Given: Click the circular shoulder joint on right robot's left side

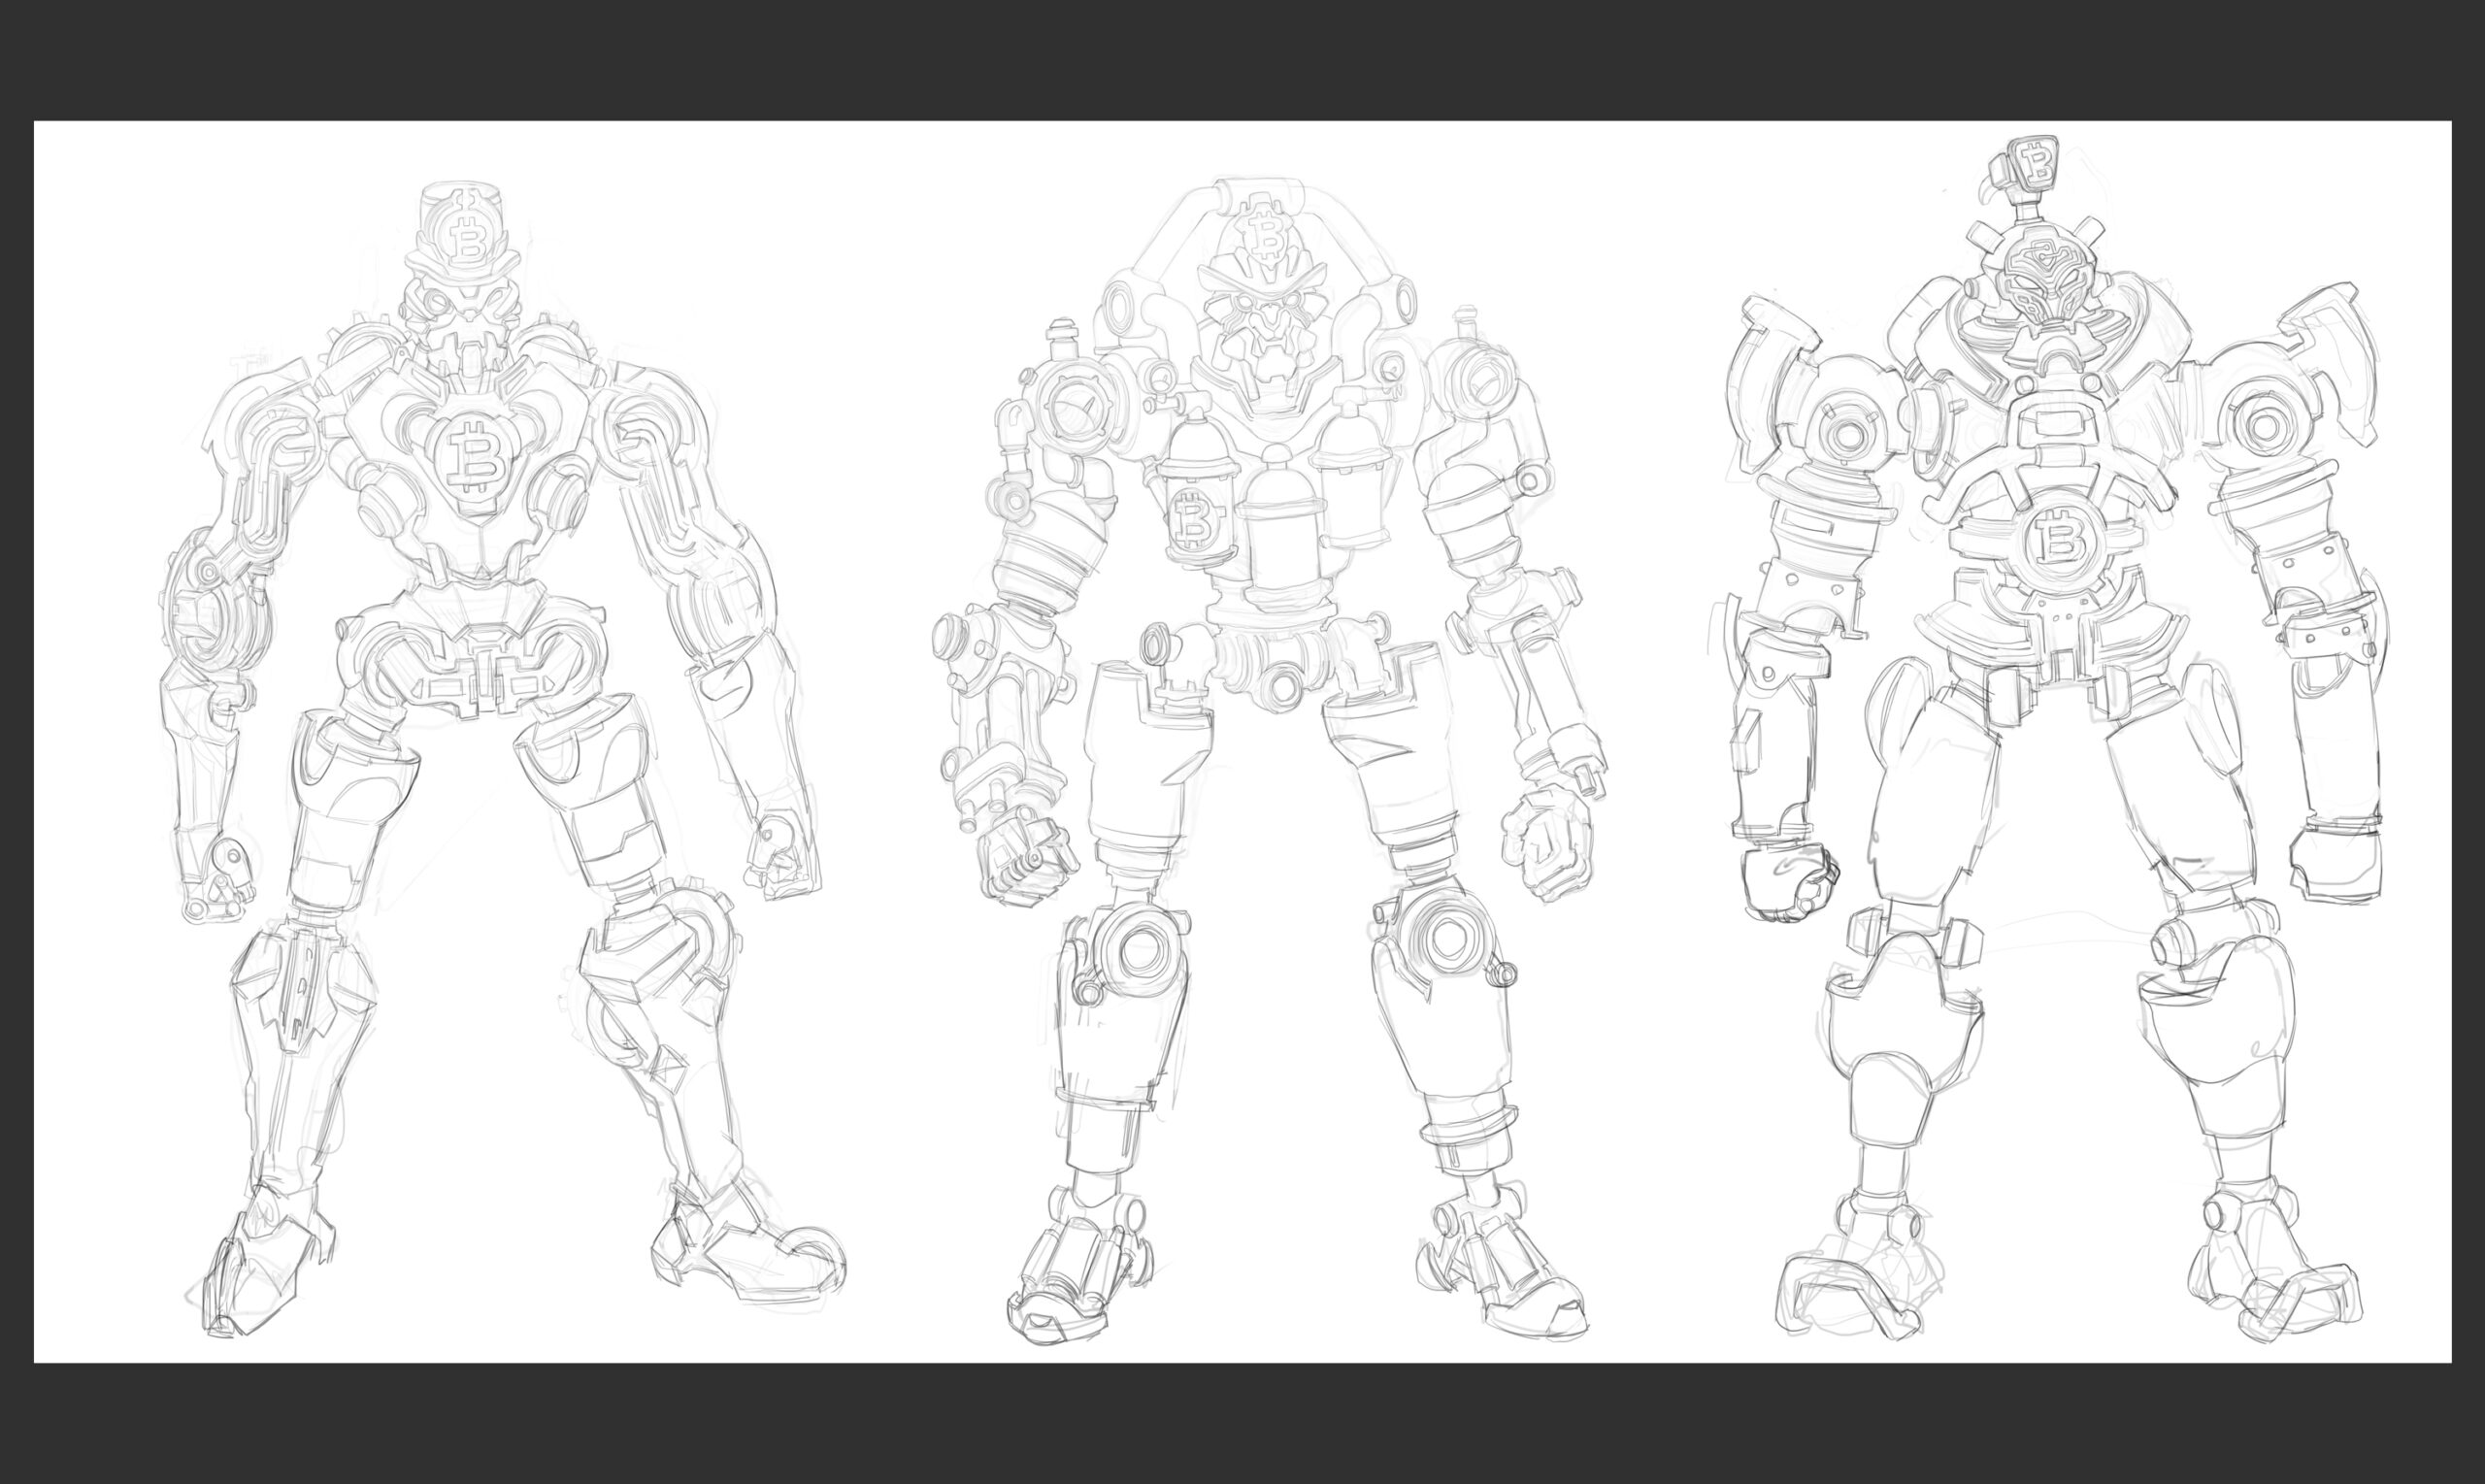Looking at the screenshot, I should [x=1847, y=431].
